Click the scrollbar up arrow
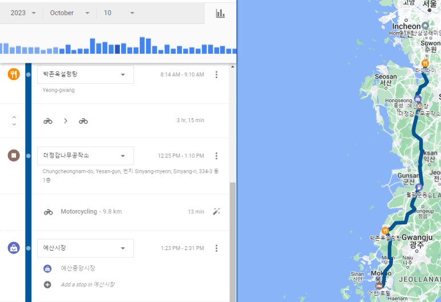Viewport: 441px width, 302px height. 233,67
